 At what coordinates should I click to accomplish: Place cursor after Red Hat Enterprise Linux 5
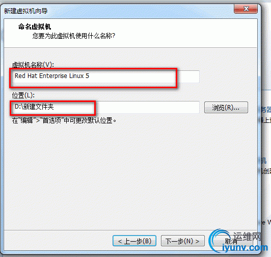click(x=90, y=76)
